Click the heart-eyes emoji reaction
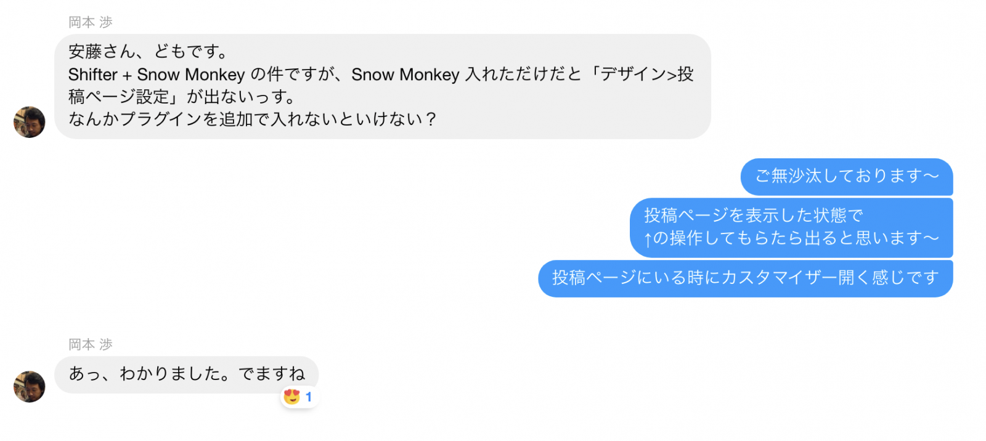 tap(292, 397)
